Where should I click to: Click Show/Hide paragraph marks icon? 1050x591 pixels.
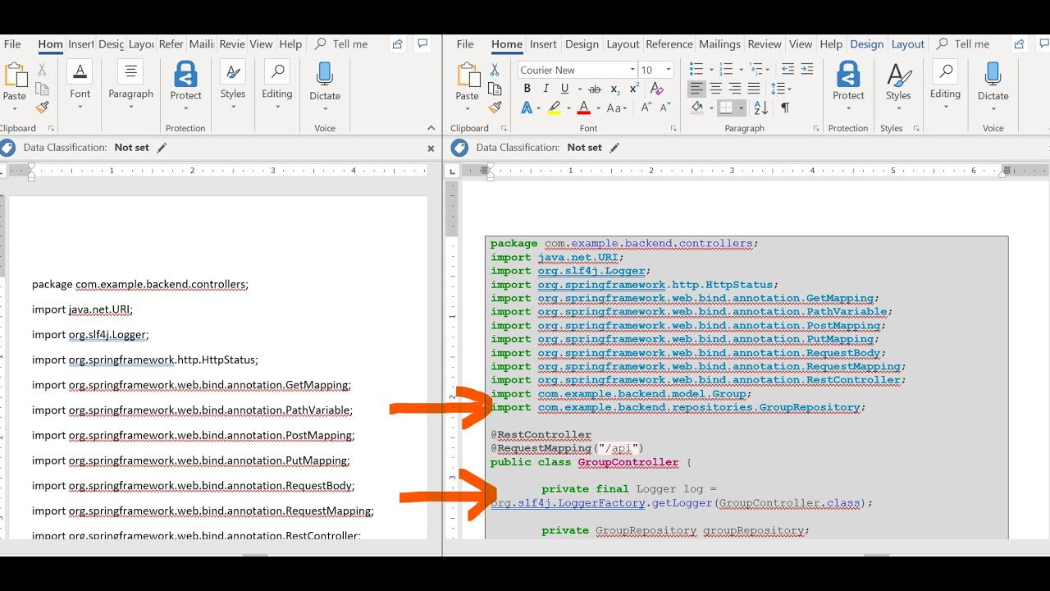pos(785,108)
